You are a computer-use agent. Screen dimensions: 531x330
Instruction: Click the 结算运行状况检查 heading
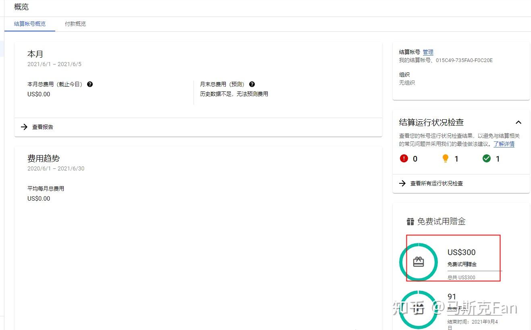(x=431, y=122)
